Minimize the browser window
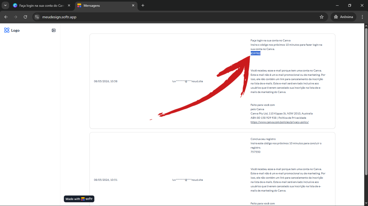This screenshot has height=206, width=368. 337,5
